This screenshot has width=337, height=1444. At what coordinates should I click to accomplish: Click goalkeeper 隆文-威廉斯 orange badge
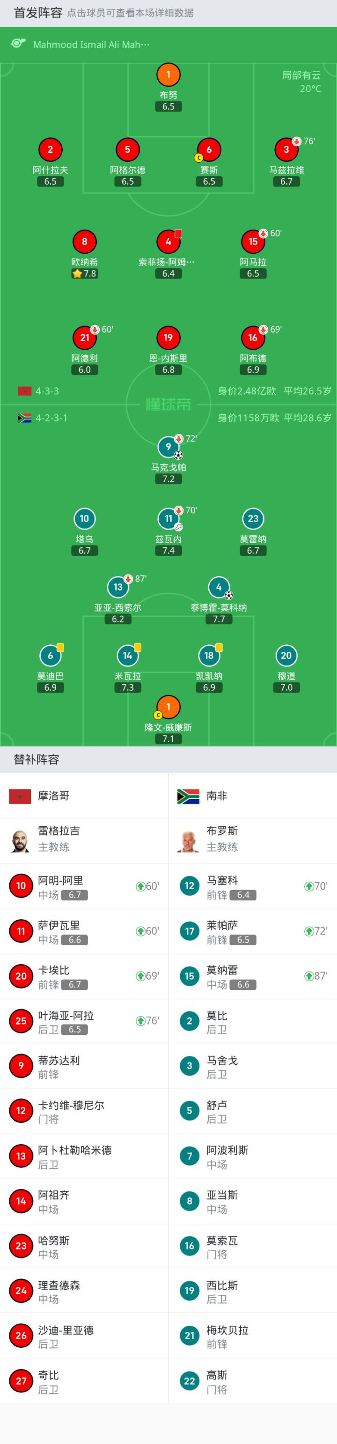click(168, 707)
